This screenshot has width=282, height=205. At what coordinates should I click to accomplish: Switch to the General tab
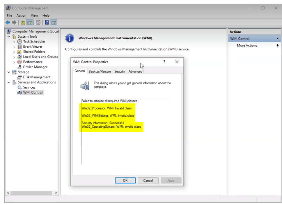[80, 71]
